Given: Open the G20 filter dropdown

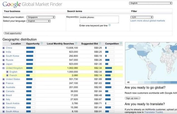Looking at the screenshot, I should [142, 17].
